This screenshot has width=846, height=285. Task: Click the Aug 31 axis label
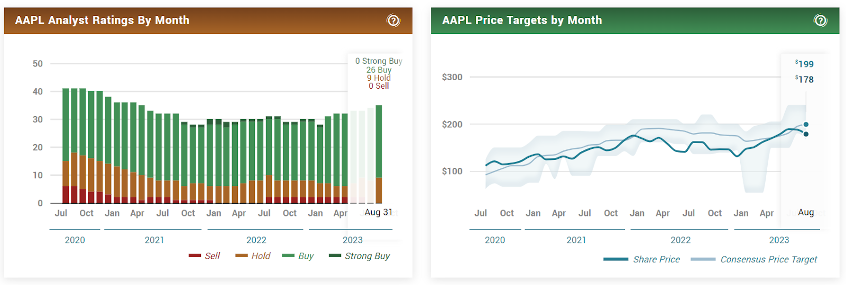378,212
